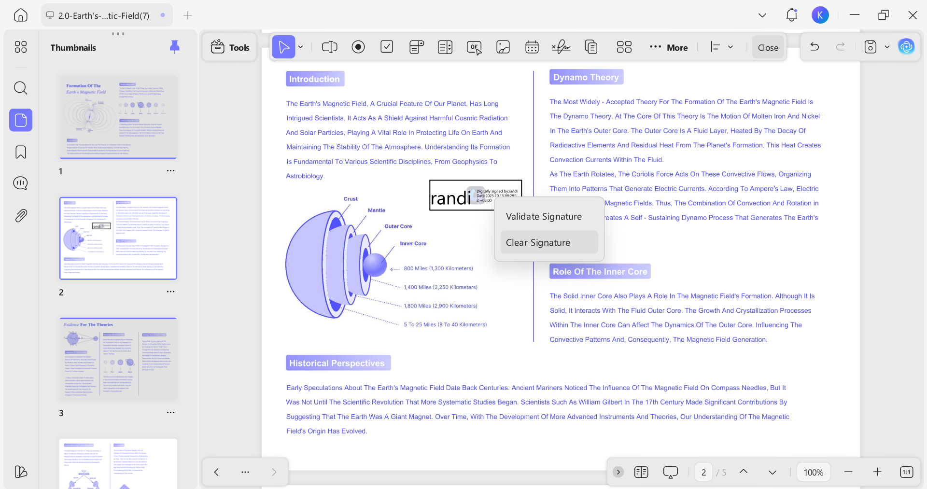The height and width of the screenshot is (489, 927).
Task: Open the thumbnails grid view in the sidebar
Action: coord(21,47)
